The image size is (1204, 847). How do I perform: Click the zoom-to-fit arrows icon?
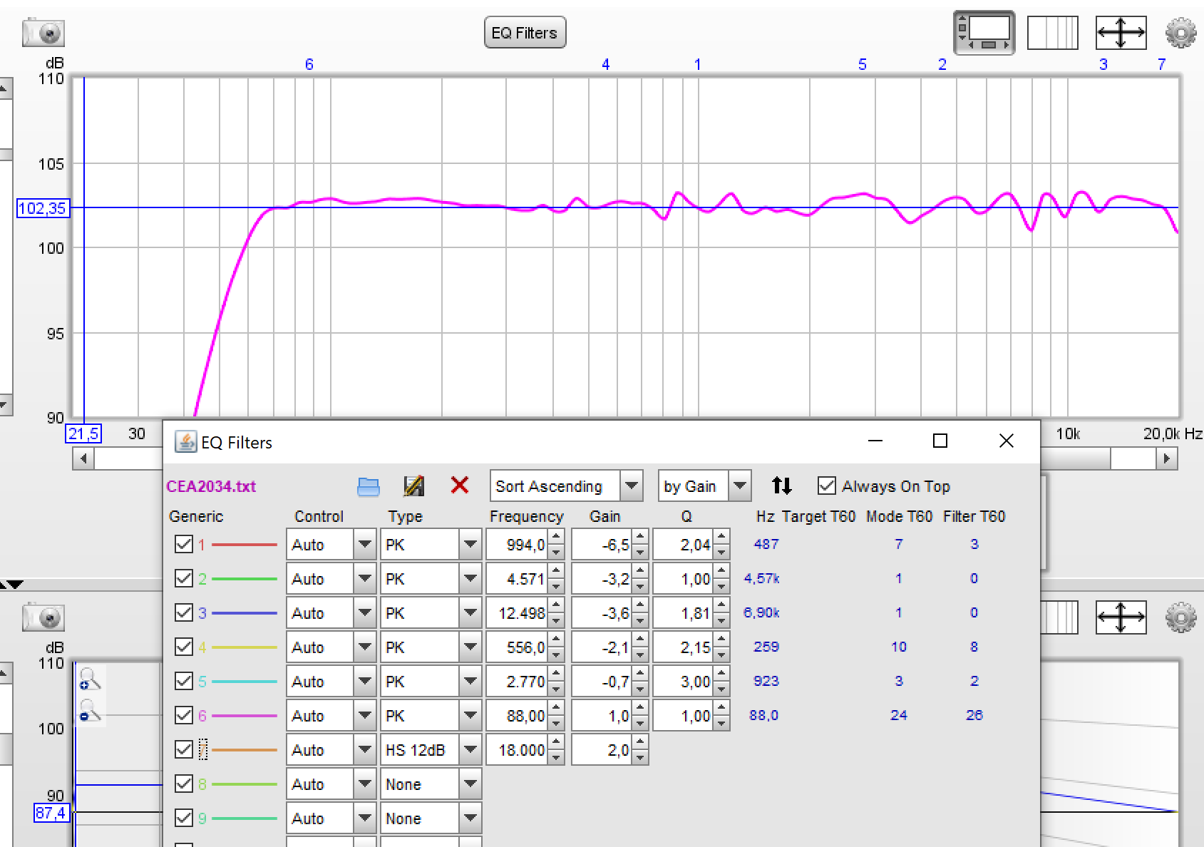pos(1121,33)
